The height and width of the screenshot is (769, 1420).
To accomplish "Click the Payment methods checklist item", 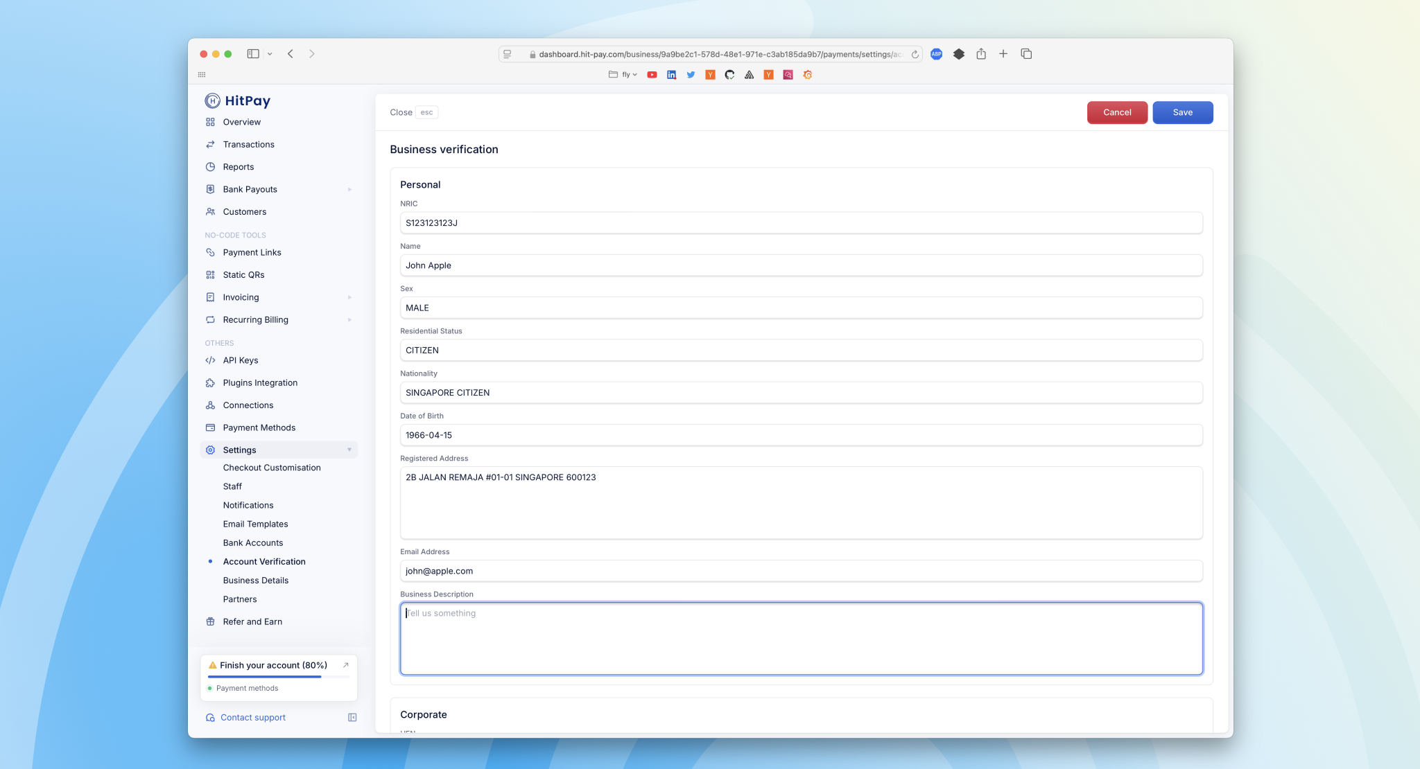I will point(247,688).
